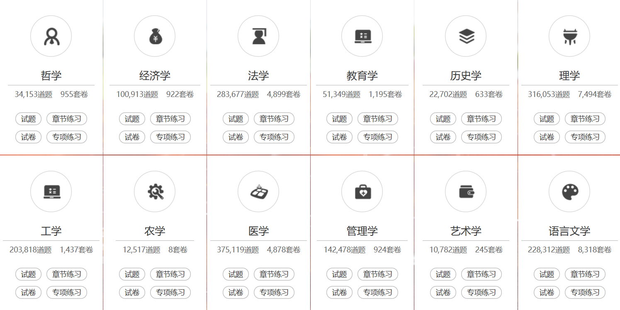Open 章节练习 under 工学

(67, 274)
